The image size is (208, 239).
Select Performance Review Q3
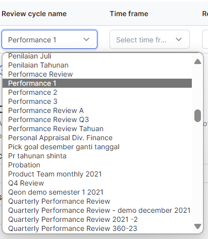[97, 119]
